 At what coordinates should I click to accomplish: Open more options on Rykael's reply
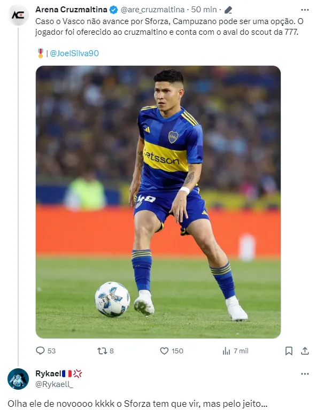[305, 374]
